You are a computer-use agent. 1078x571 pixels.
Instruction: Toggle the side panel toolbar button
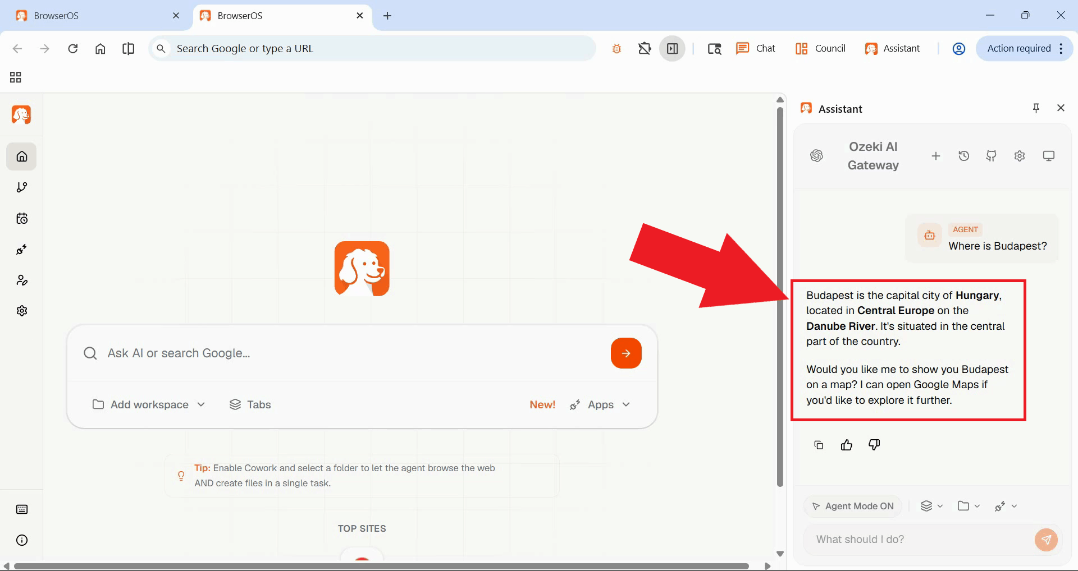pyautogui.click(x=672, y=49)
